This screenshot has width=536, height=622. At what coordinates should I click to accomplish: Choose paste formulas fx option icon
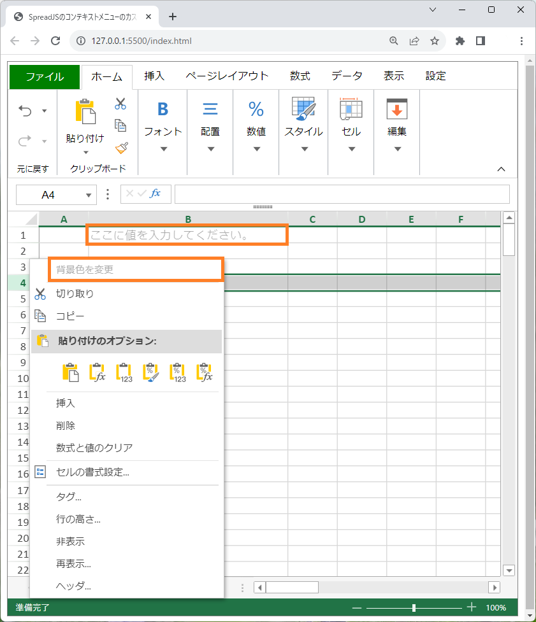pyautogui.click(x=98, y=372)
